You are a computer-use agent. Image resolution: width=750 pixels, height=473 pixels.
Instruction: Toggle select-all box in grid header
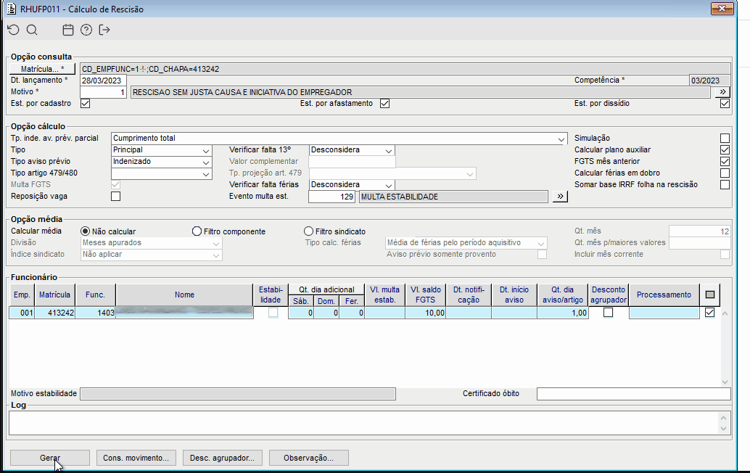coord(710,295)
